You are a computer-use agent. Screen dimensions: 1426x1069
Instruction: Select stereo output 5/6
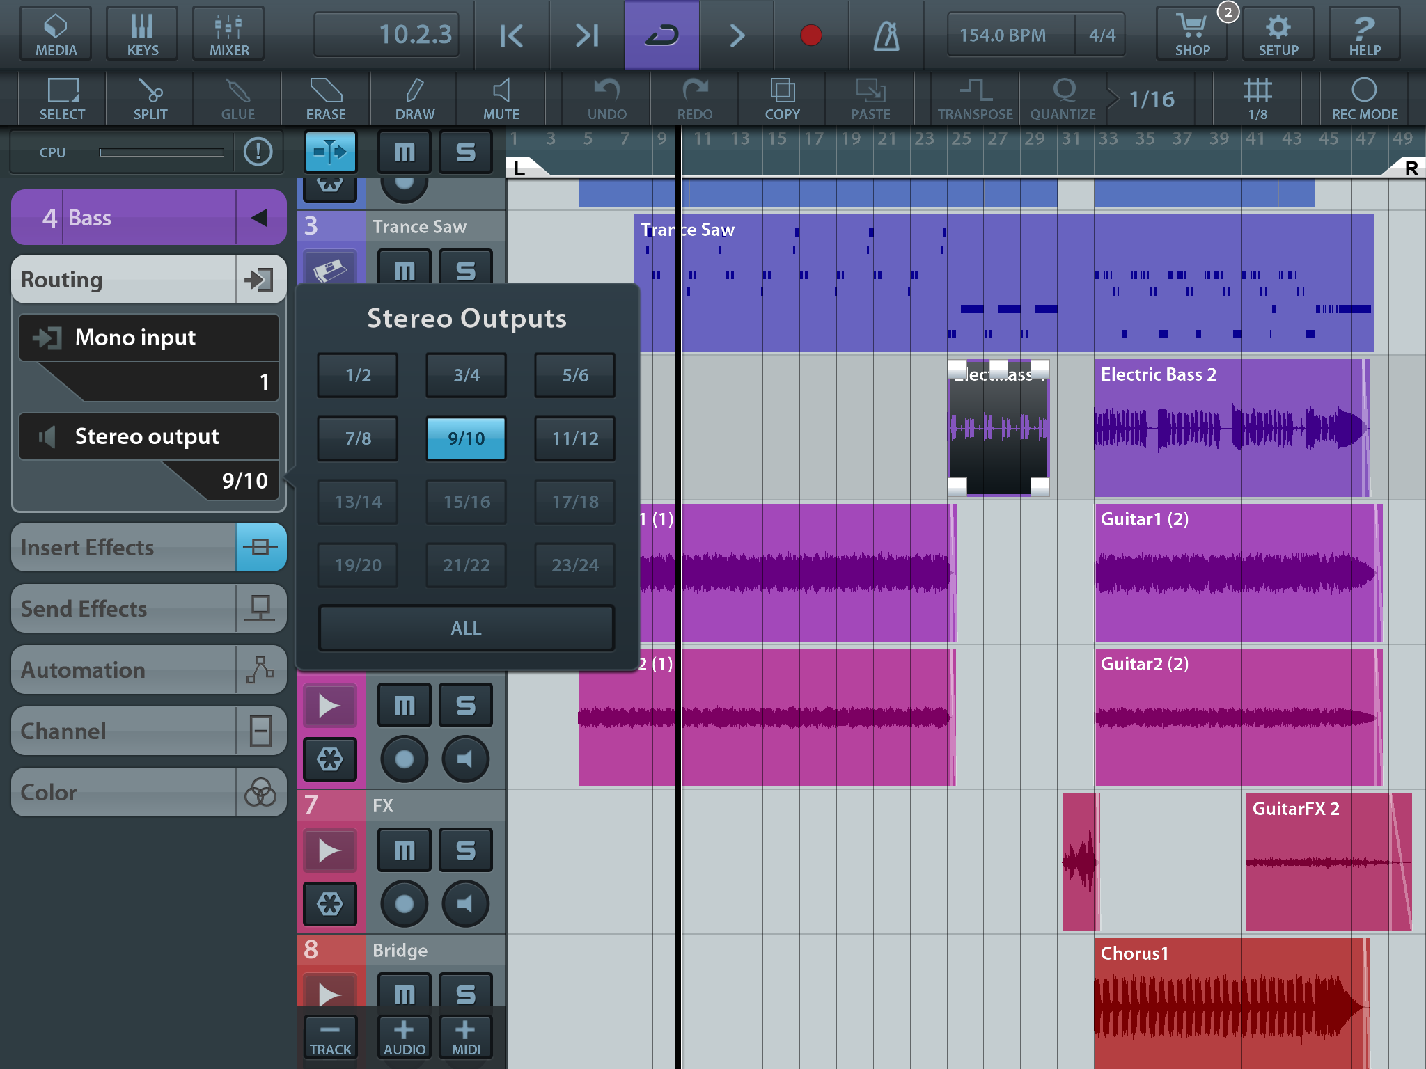575,376
